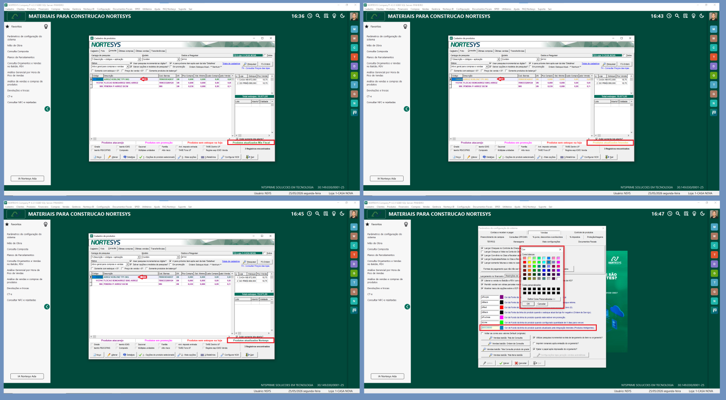Click the lightbulb icon in the 16:47 header
Viewport: 726px width, 400px height.
click(694, 214)
